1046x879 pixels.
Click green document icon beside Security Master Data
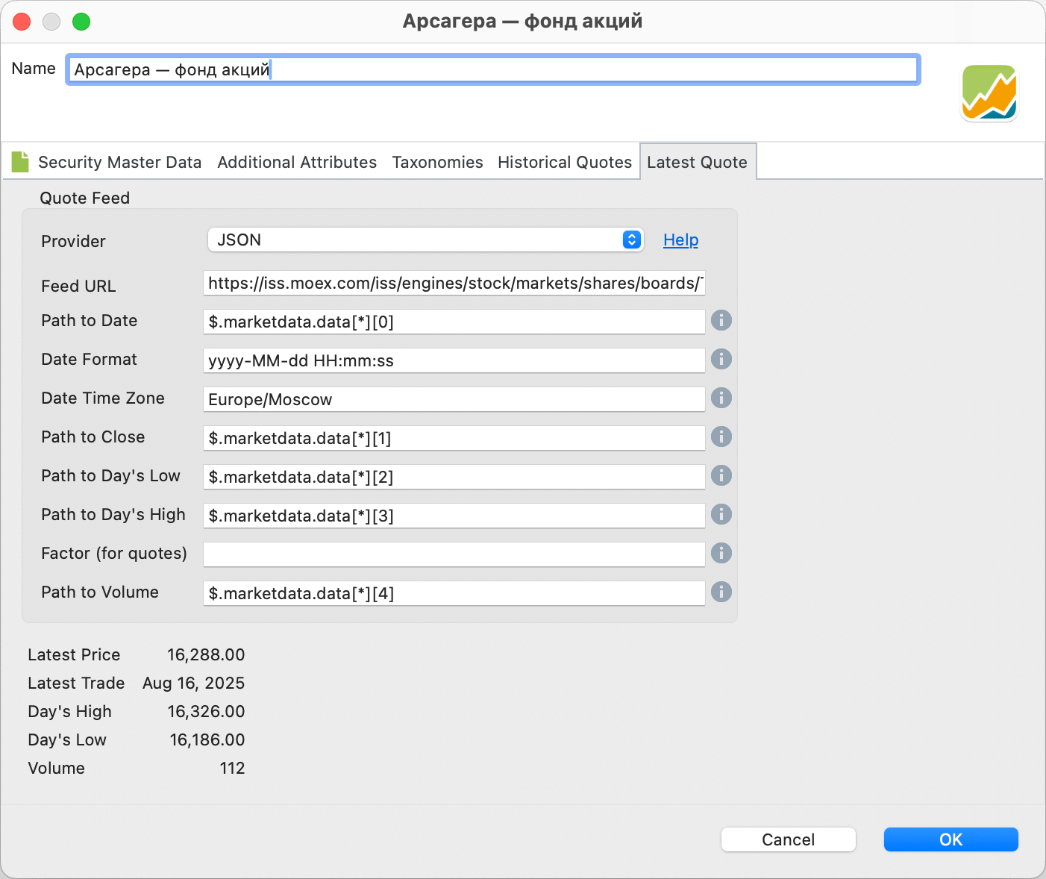point(20,161)
